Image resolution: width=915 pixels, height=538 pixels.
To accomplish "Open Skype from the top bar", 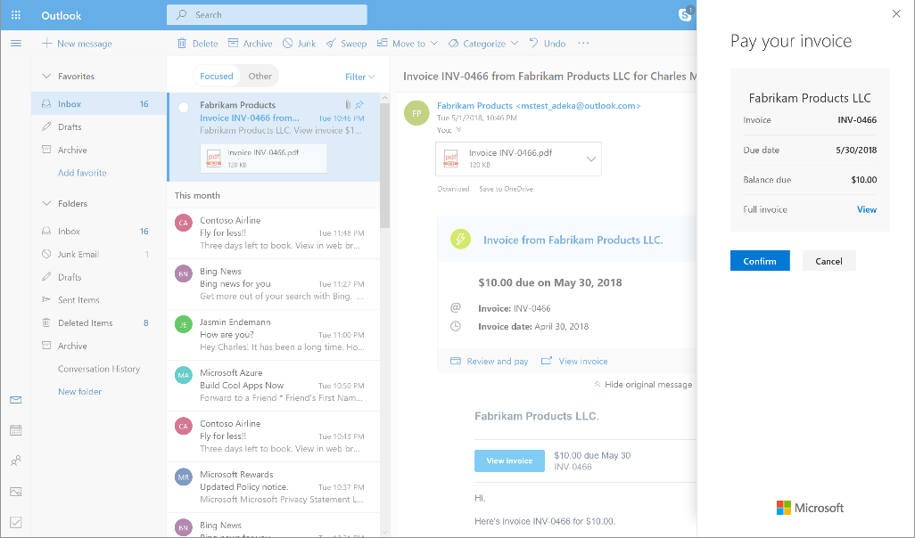I will [x=685, y=14].
